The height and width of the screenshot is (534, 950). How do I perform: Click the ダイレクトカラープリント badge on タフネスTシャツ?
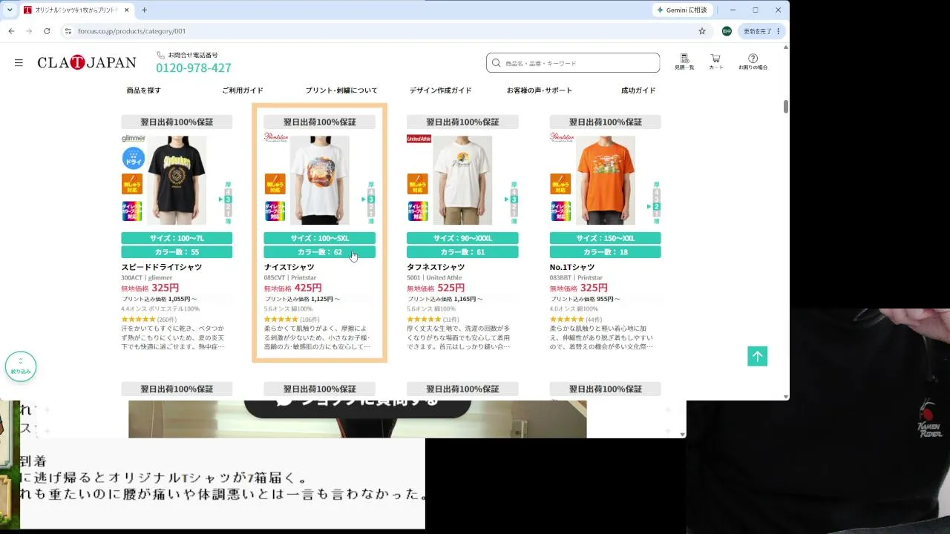[x=417, y=211]
